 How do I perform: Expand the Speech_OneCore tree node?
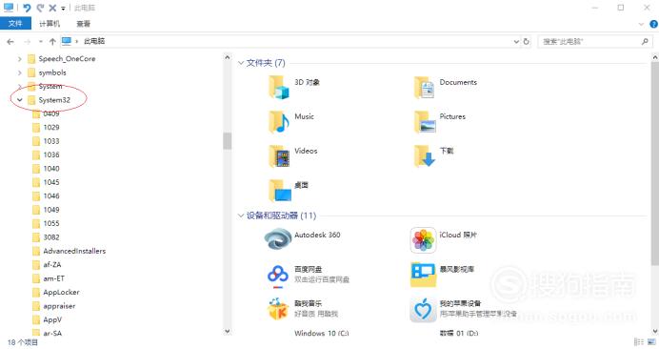point(19,59)
